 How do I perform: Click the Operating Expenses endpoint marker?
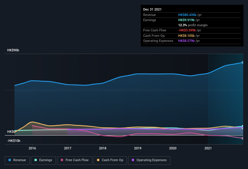click(243, 127)
